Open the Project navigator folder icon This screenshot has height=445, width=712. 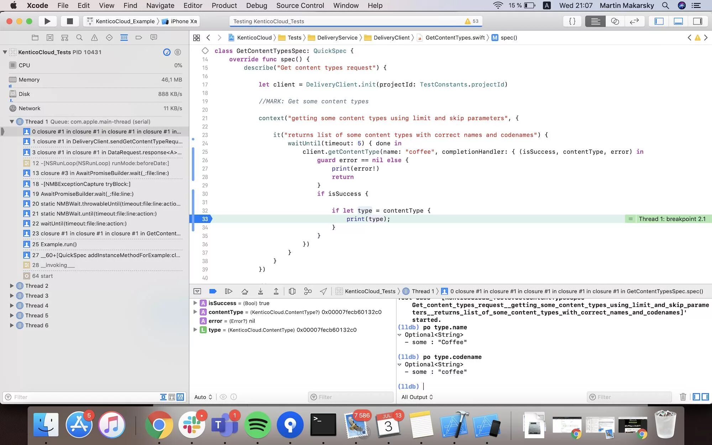(x=35, y=37)
